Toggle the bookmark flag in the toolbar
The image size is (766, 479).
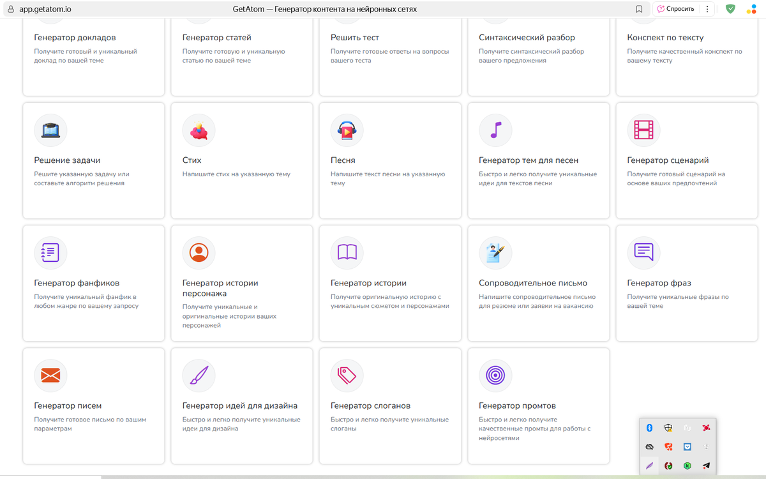639,9
